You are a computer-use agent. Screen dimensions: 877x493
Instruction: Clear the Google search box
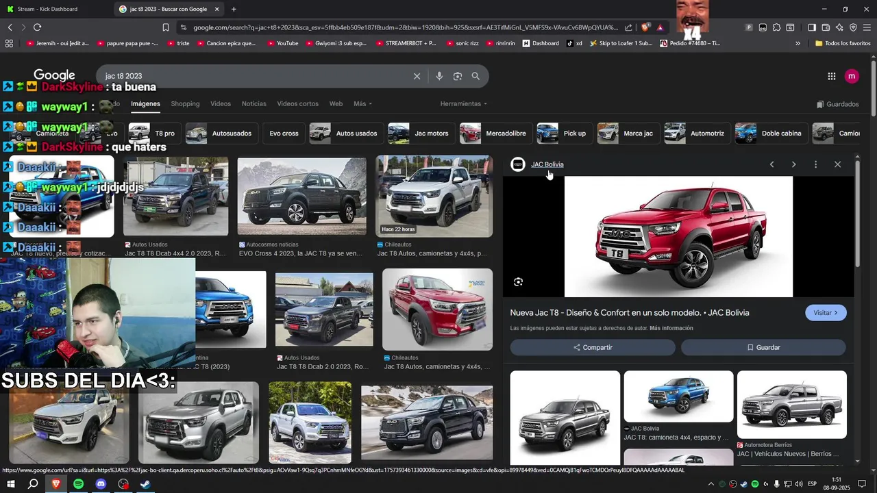tap(417, 76)
